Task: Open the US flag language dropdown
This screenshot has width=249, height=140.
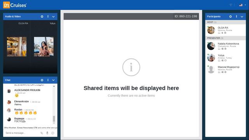Action: [x=242, y=5]
